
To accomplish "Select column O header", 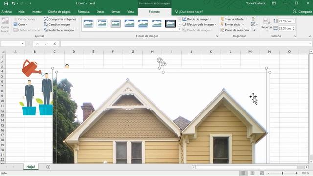I will click(289, 52).
